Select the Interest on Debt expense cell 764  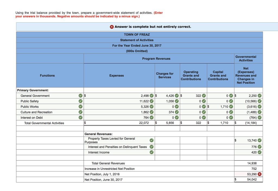(x=119, y=118)
